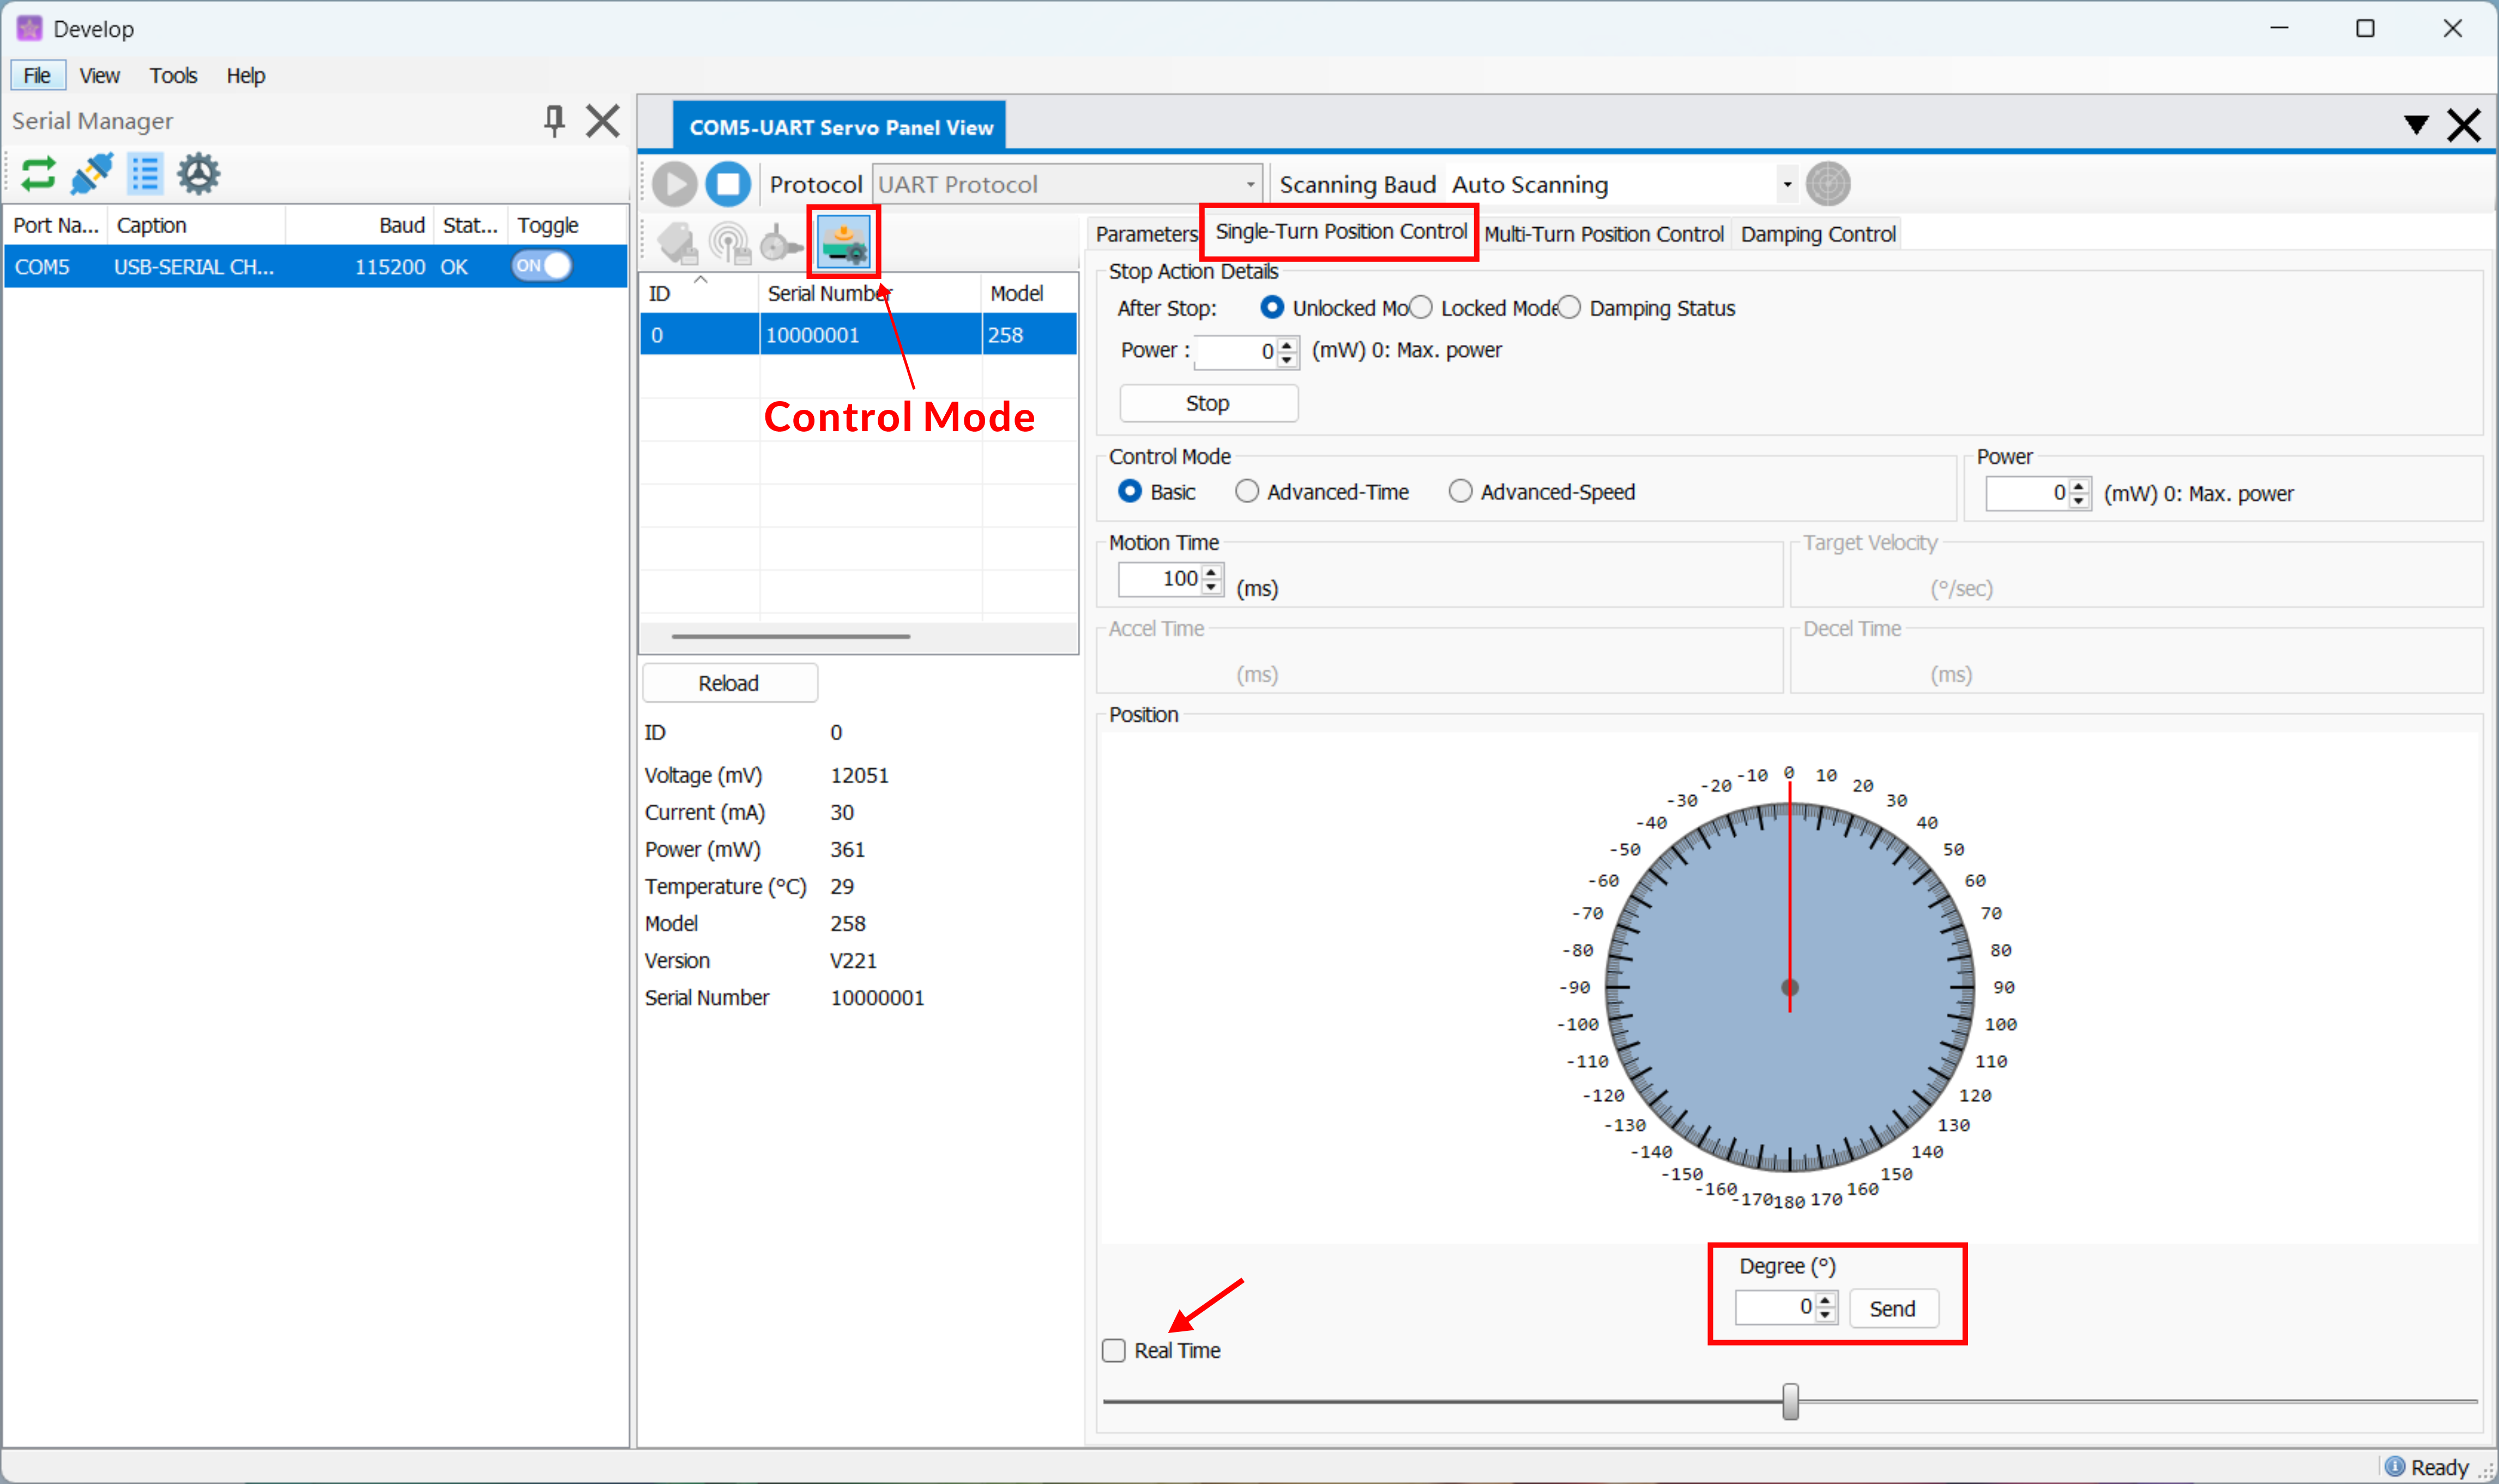This screenshot has height=1484, width=2499.
Task: Pin the Serial Manager panel
Action: [x=554, y=121]
